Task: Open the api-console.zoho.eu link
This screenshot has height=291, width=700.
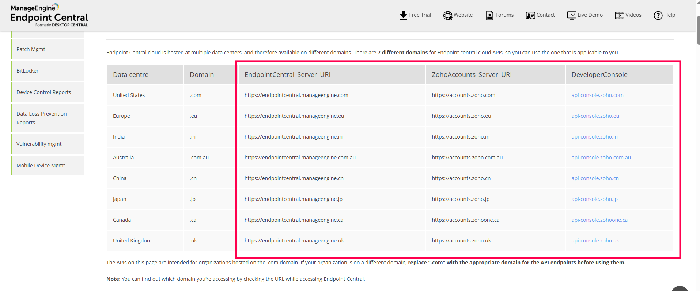Action: pos(595,116)
